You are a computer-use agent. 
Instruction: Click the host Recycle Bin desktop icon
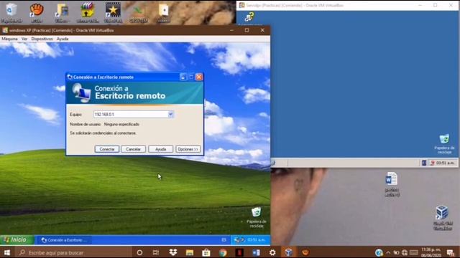(11, 12)
